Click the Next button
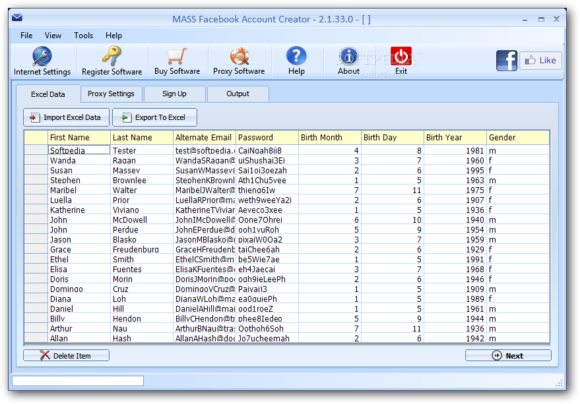Viewport: 580px width, 404px height. (508, 356)
